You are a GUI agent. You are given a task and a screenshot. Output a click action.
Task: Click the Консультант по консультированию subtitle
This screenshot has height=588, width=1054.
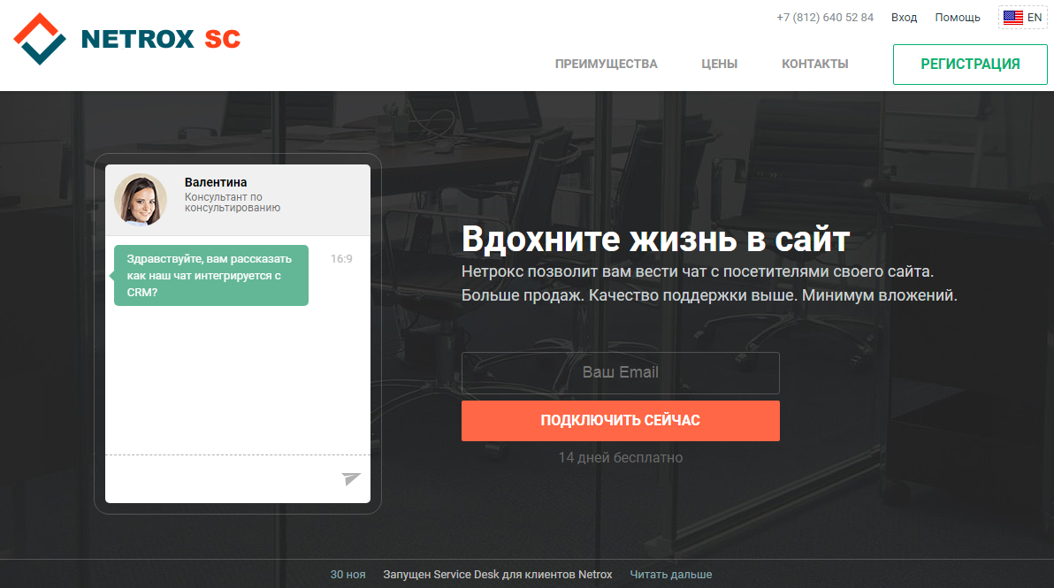(x=233, y=202)
